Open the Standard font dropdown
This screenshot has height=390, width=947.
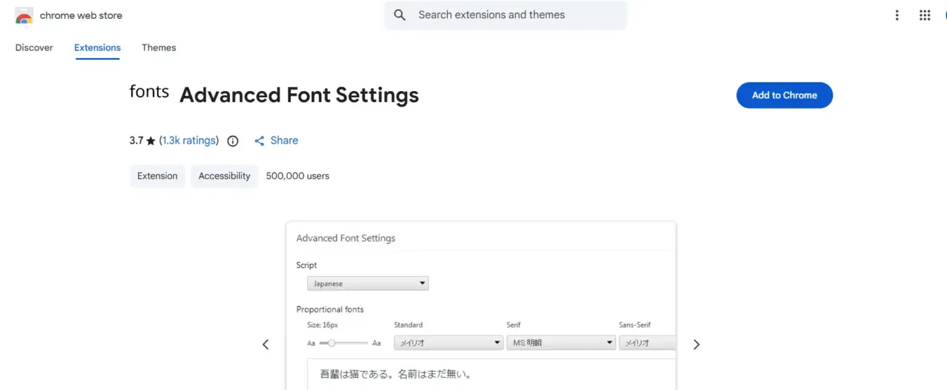pyautogui.click(x=448, y=343)
